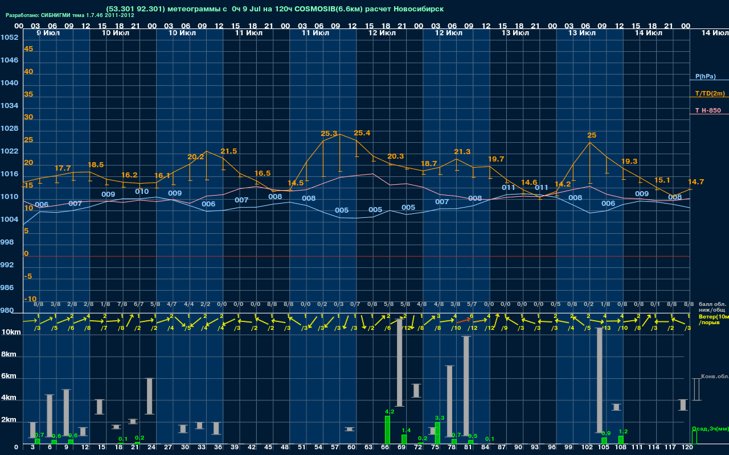Click the 980 pressure axis label
The image size is (729, 455).
point(7,311)
